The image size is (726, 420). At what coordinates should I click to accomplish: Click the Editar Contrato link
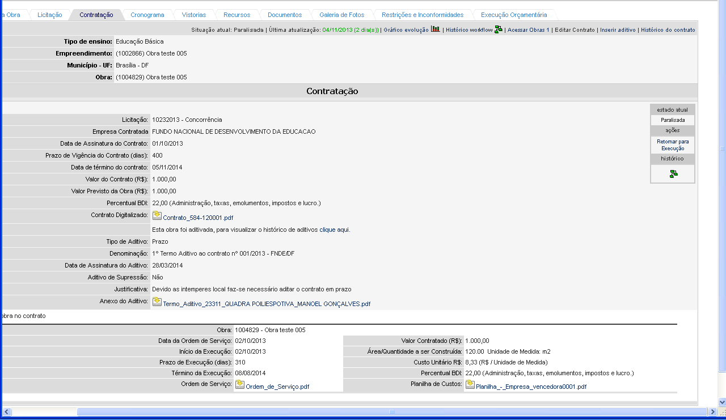(x=575, y=30)
